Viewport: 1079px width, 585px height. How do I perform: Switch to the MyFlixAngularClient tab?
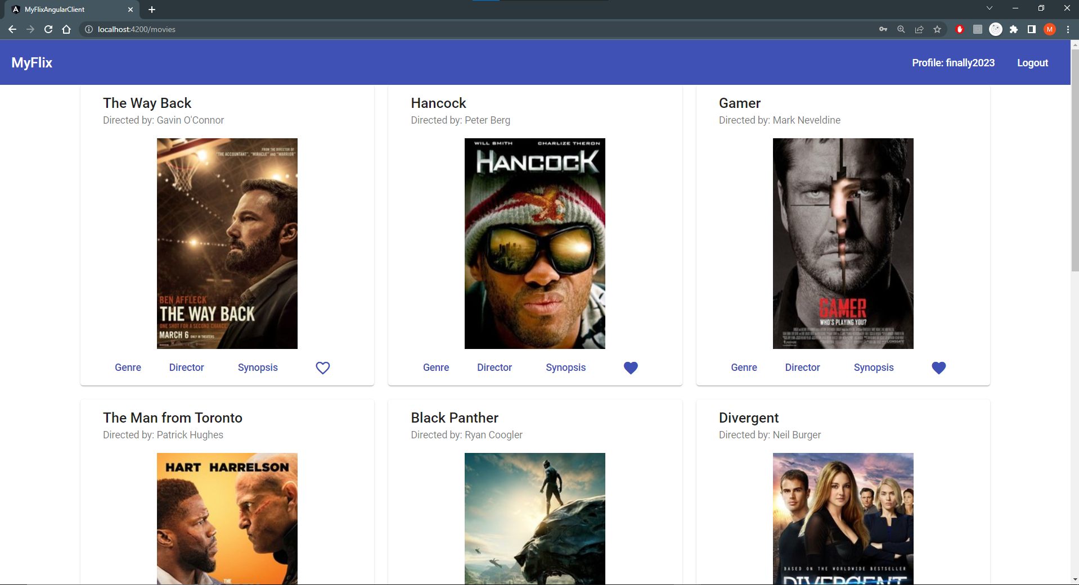72,10
